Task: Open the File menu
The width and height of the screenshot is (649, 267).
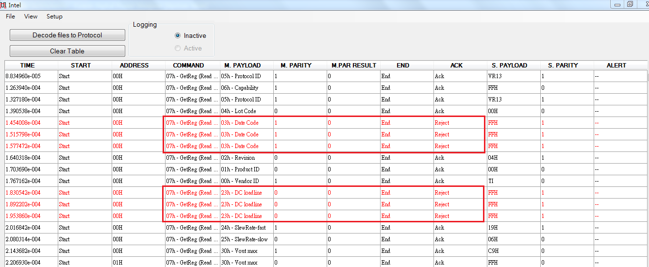Action: click(x=10, y=17)
